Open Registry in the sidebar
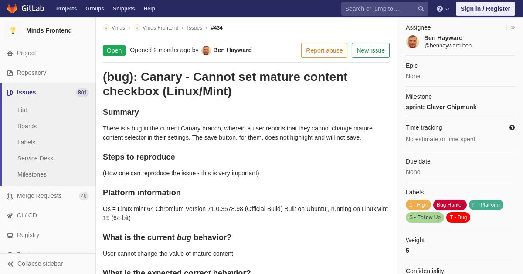Image resolution: width=523 pixels, height=274 pixels. point(28,235)
